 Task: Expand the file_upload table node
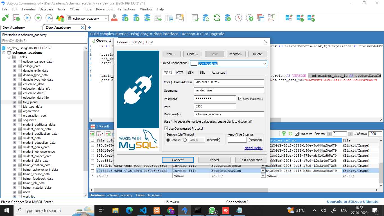click(15, 102)
